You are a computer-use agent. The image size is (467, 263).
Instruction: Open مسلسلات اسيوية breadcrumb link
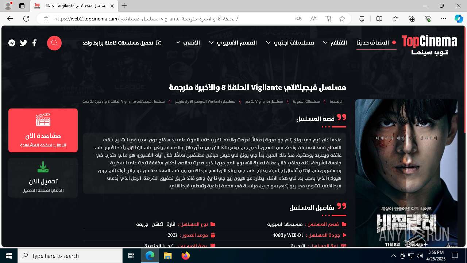[306, 101]
